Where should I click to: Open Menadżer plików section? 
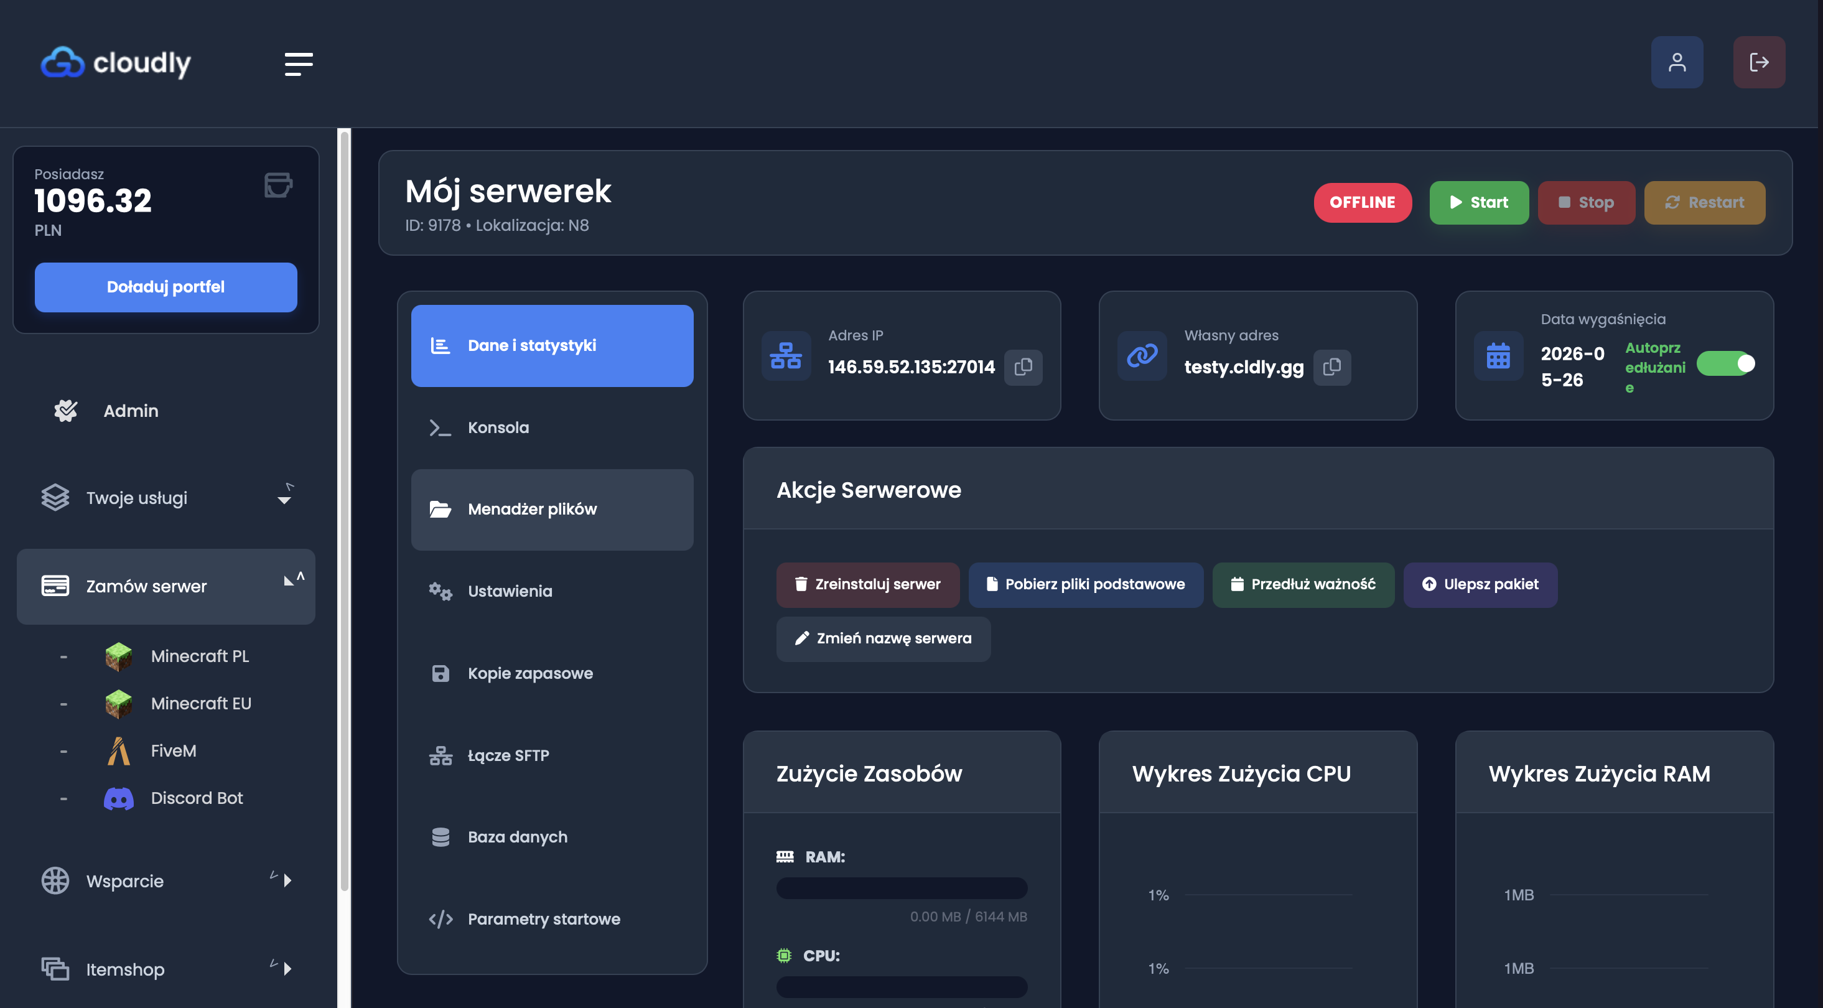tap(532, 509)
